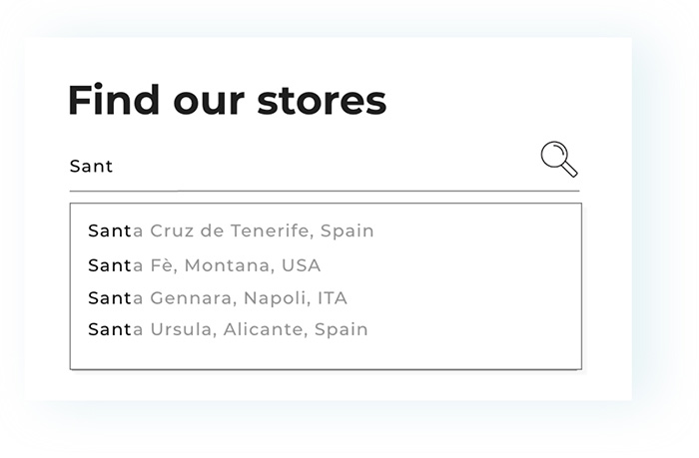The width and height of the screenshot is (699, 458).
Task: Click bolded Sant prefix of Santa Ursula entry
Action: [110, 329]
